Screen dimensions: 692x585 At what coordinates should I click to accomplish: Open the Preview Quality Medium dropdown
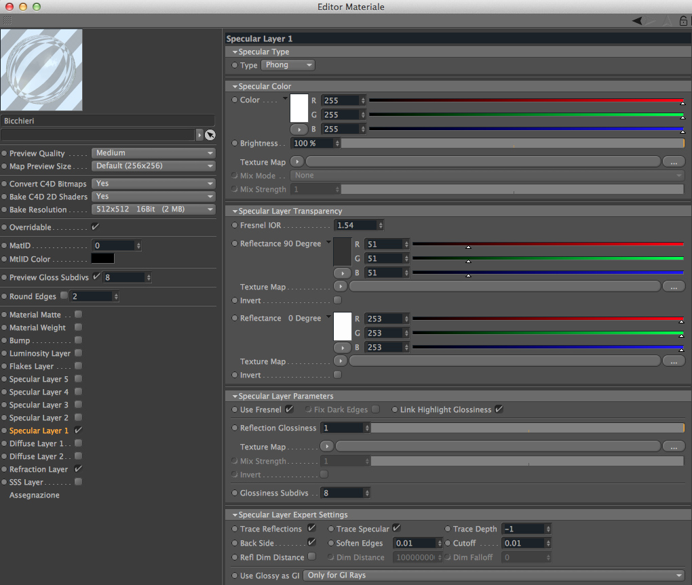(x=153, y=153)
